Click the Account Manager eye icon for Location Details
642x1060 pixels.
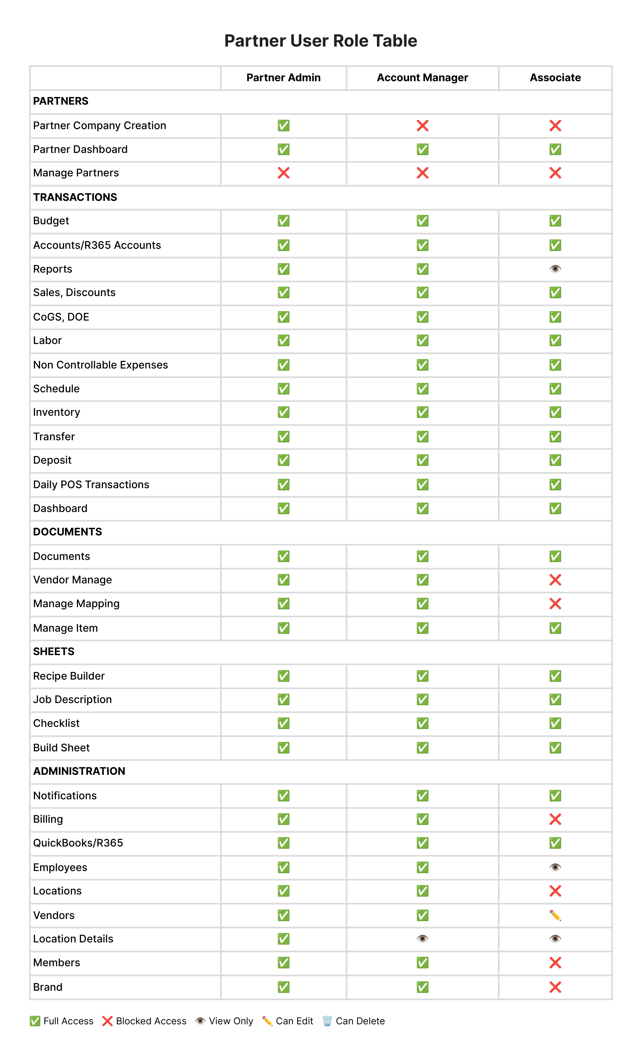pos(422,939)
